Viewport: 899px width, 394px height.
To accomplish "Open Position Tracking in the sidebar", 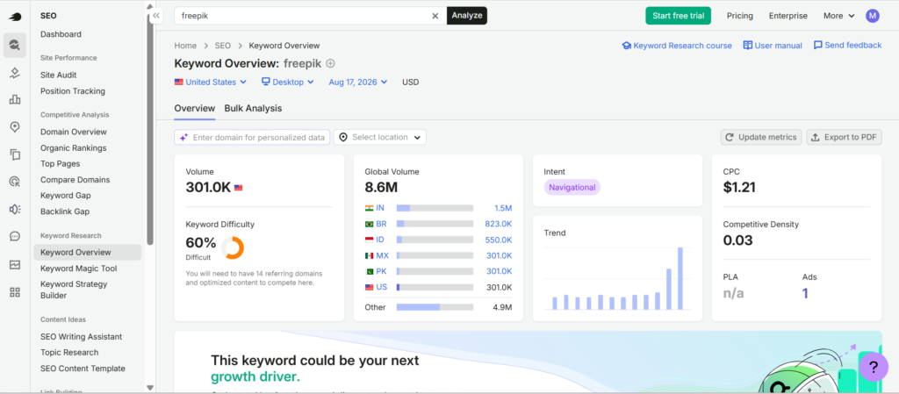I will coord(73,91).
